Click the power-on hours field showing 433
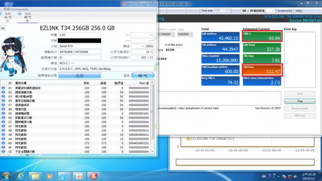 143,57
